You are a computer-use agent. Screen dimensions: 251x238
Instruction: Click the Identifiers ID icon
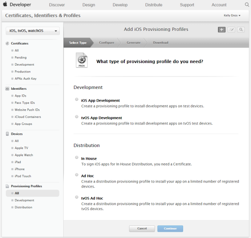7,89
